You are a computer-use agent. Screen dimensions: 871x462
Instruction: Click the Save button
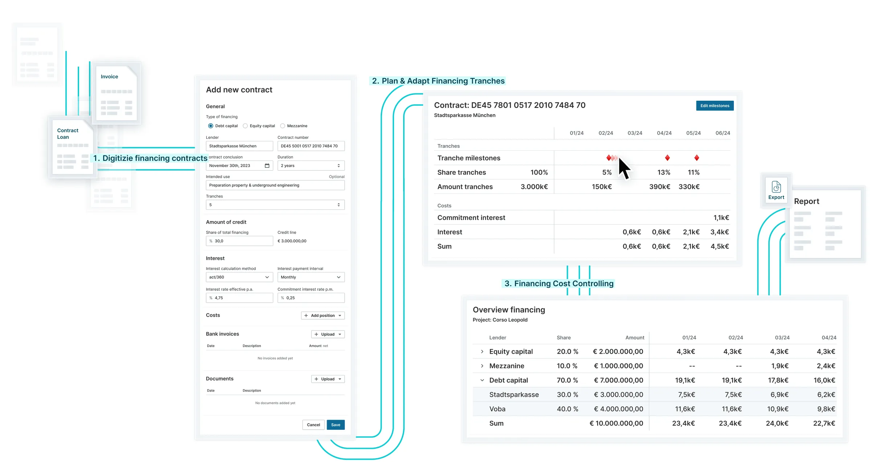pyautogui.click(x=336, y=425)
